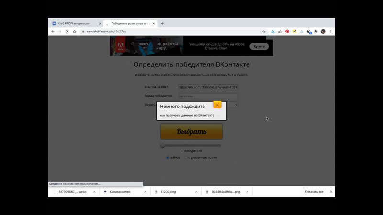Click the winners count slider handle
The image size is (383, 215).
point(162,146)
